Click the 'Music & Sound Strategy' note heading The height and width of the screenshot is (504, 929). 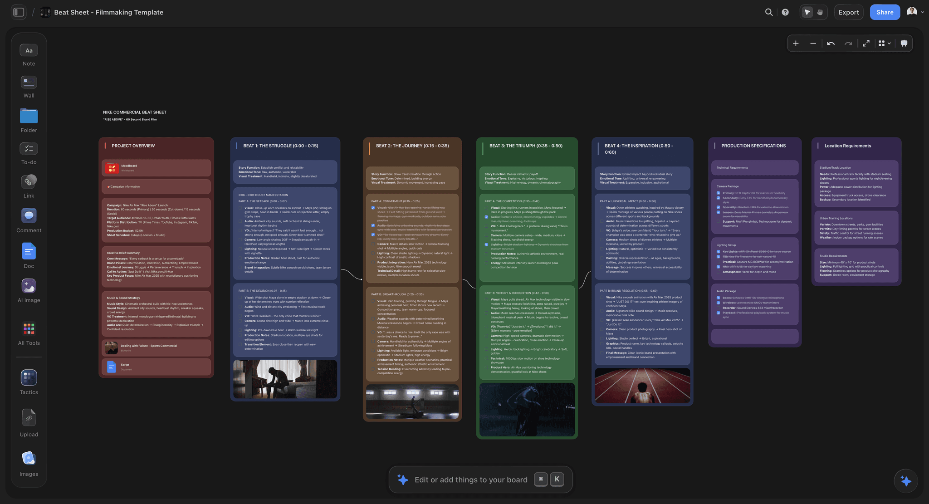[123, 298]
